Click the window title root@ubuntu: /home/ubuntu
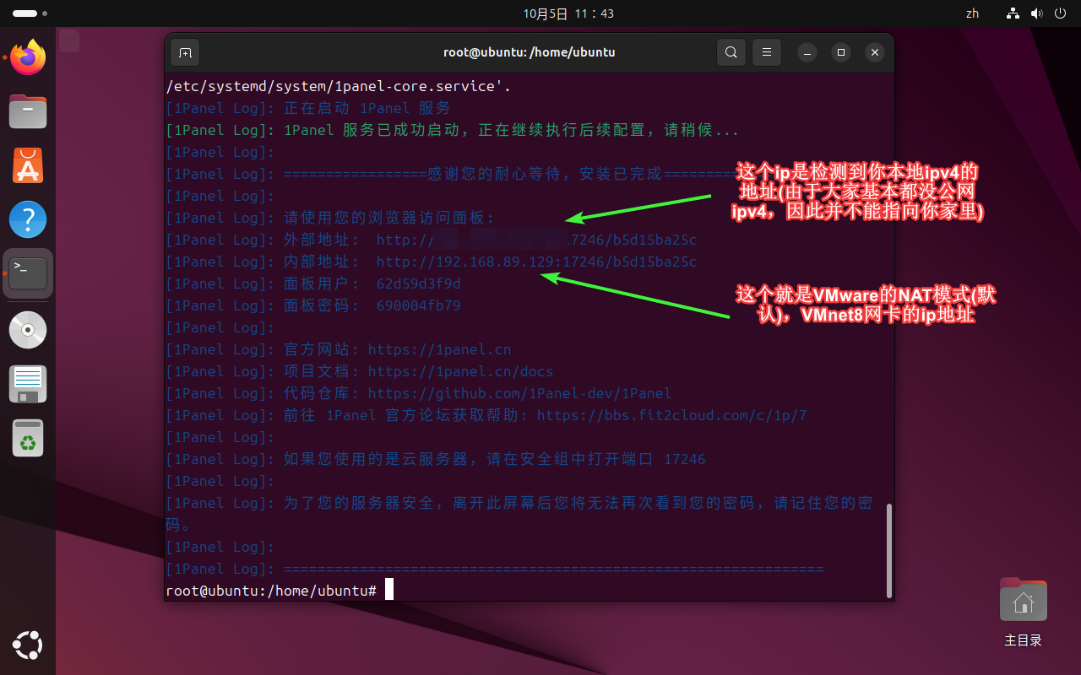The height and width of the screenshot is (675, 1081). pos(530,52)
